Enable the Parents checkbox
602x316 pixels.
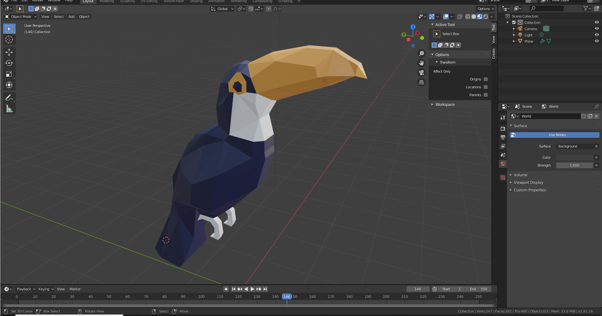486,95
